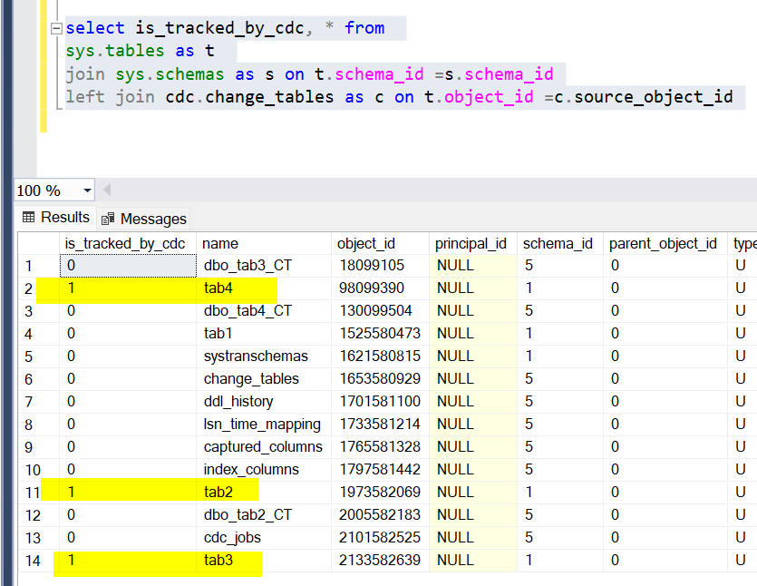Click object_id cell 1765581328
Screen dimensions: 757x586
(x=380, y=447)
